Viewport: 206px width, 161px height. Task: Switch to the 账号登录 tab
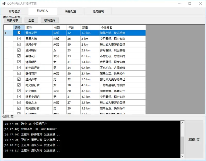click(x=14, y=11)
